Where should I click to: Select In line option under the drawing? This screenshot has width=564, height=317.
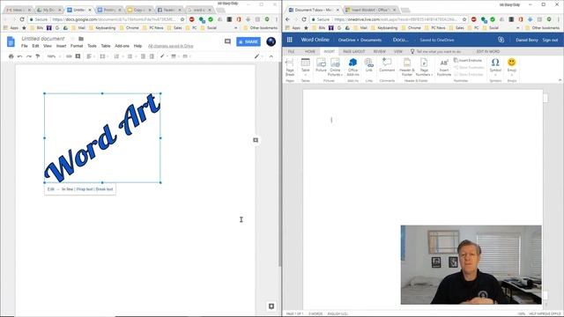pyautogui.click(x=67, y=189)
